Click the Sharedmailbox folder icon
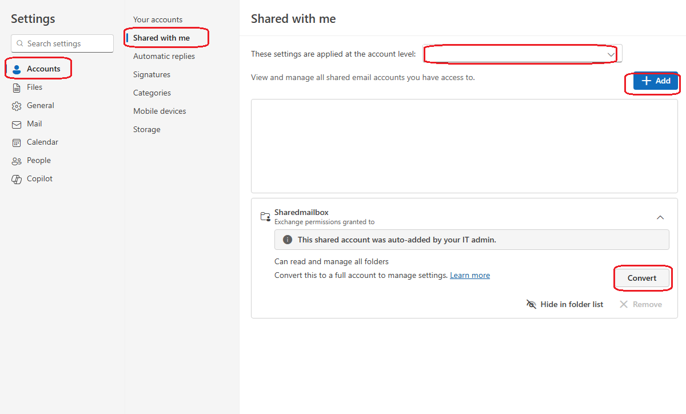The height and width of the screenshot is (414, 686). [x=265, y=217]
